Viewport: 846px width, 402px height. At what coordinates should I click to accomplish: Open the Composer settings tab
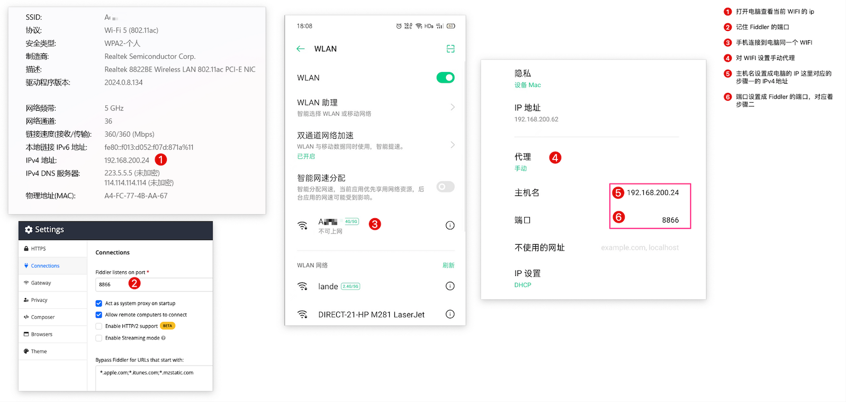tap(52, 317)
